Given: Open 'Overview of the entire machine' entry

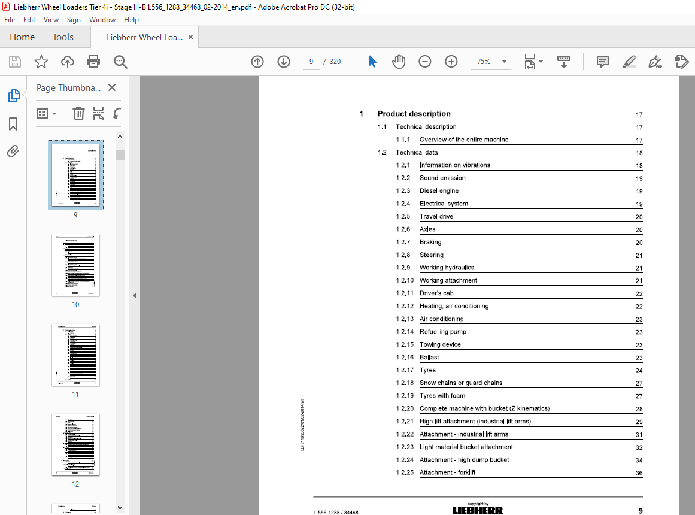Looking at the screenshot, I should pos(464,140).
